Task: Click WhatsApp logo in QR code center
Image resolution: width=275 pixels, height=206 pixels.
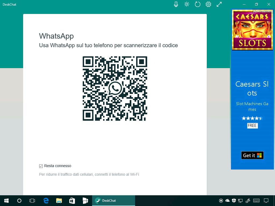Action: point(115,89)
